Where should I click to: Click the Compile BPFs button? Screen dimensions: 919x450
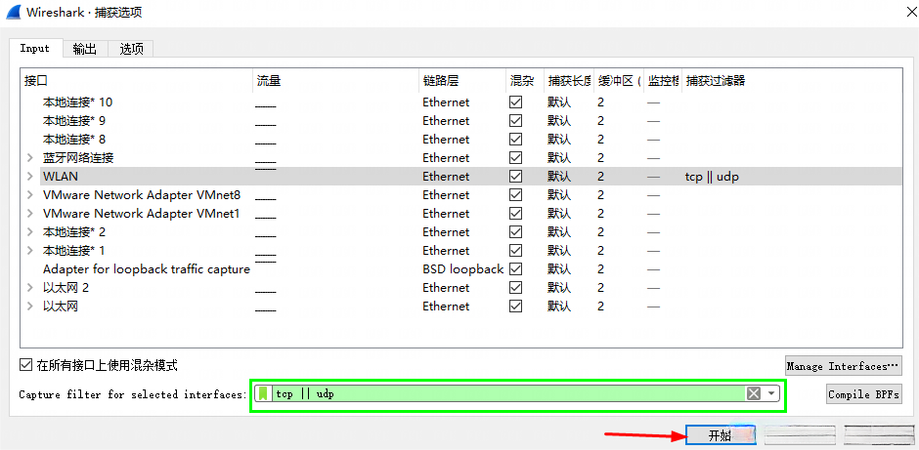864,394
